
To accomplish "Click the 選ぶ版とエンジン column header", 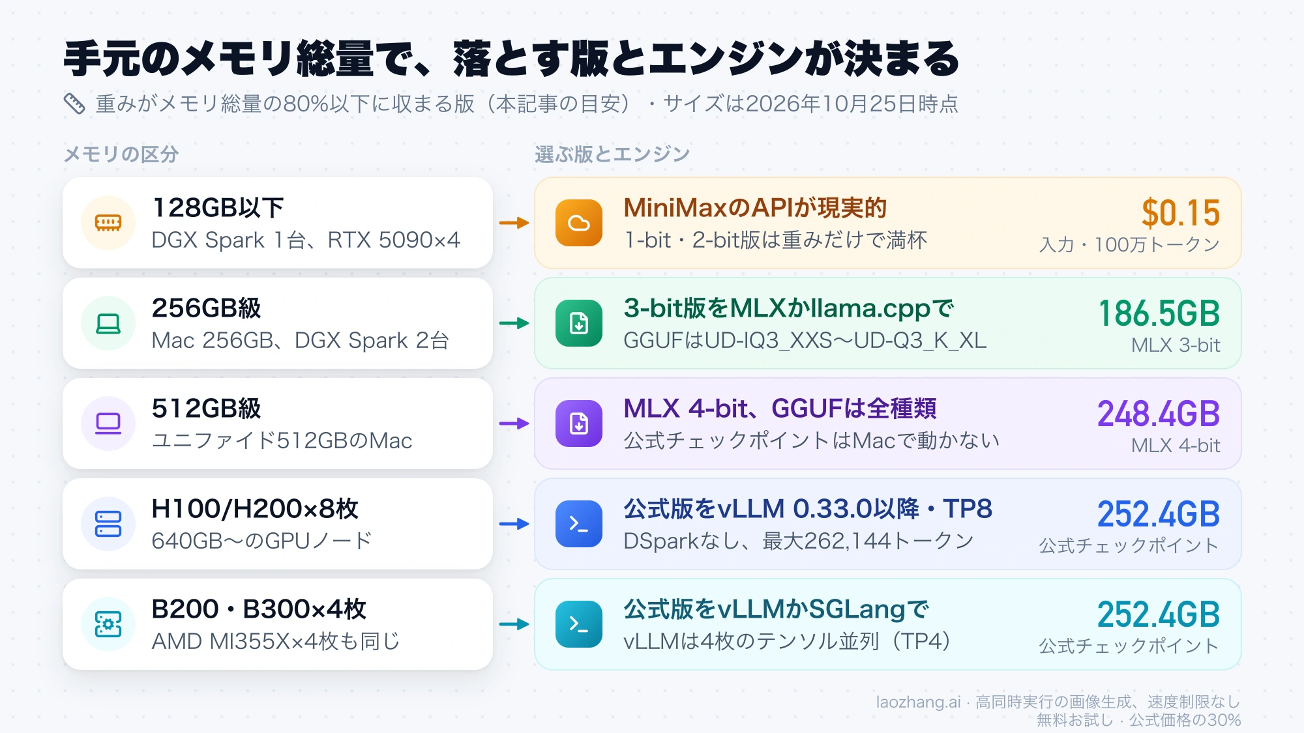I will [x=612, y=154].
